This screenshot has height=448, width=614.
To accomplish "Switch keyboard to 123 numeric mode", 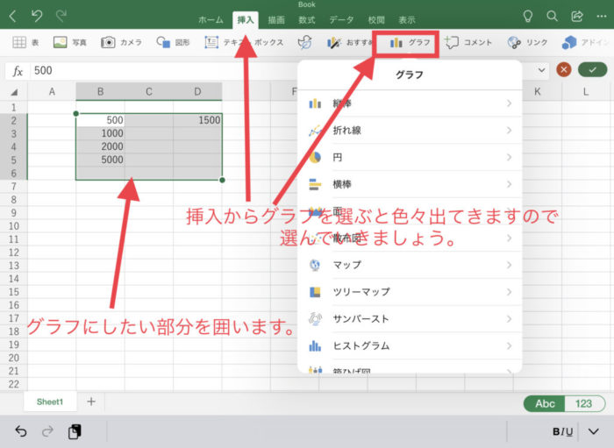I will coord(584,404).
